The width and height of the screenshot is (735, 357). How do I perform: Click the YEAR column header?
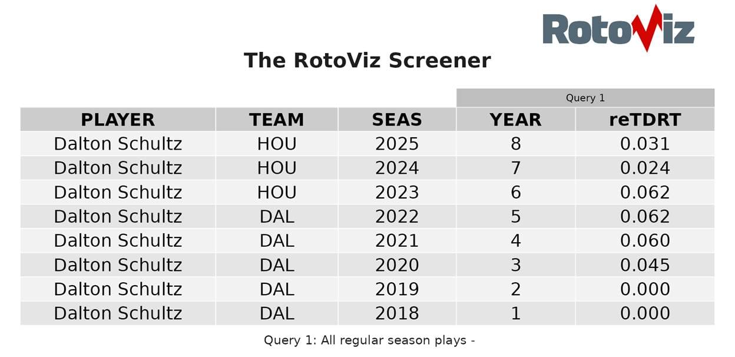515,120
